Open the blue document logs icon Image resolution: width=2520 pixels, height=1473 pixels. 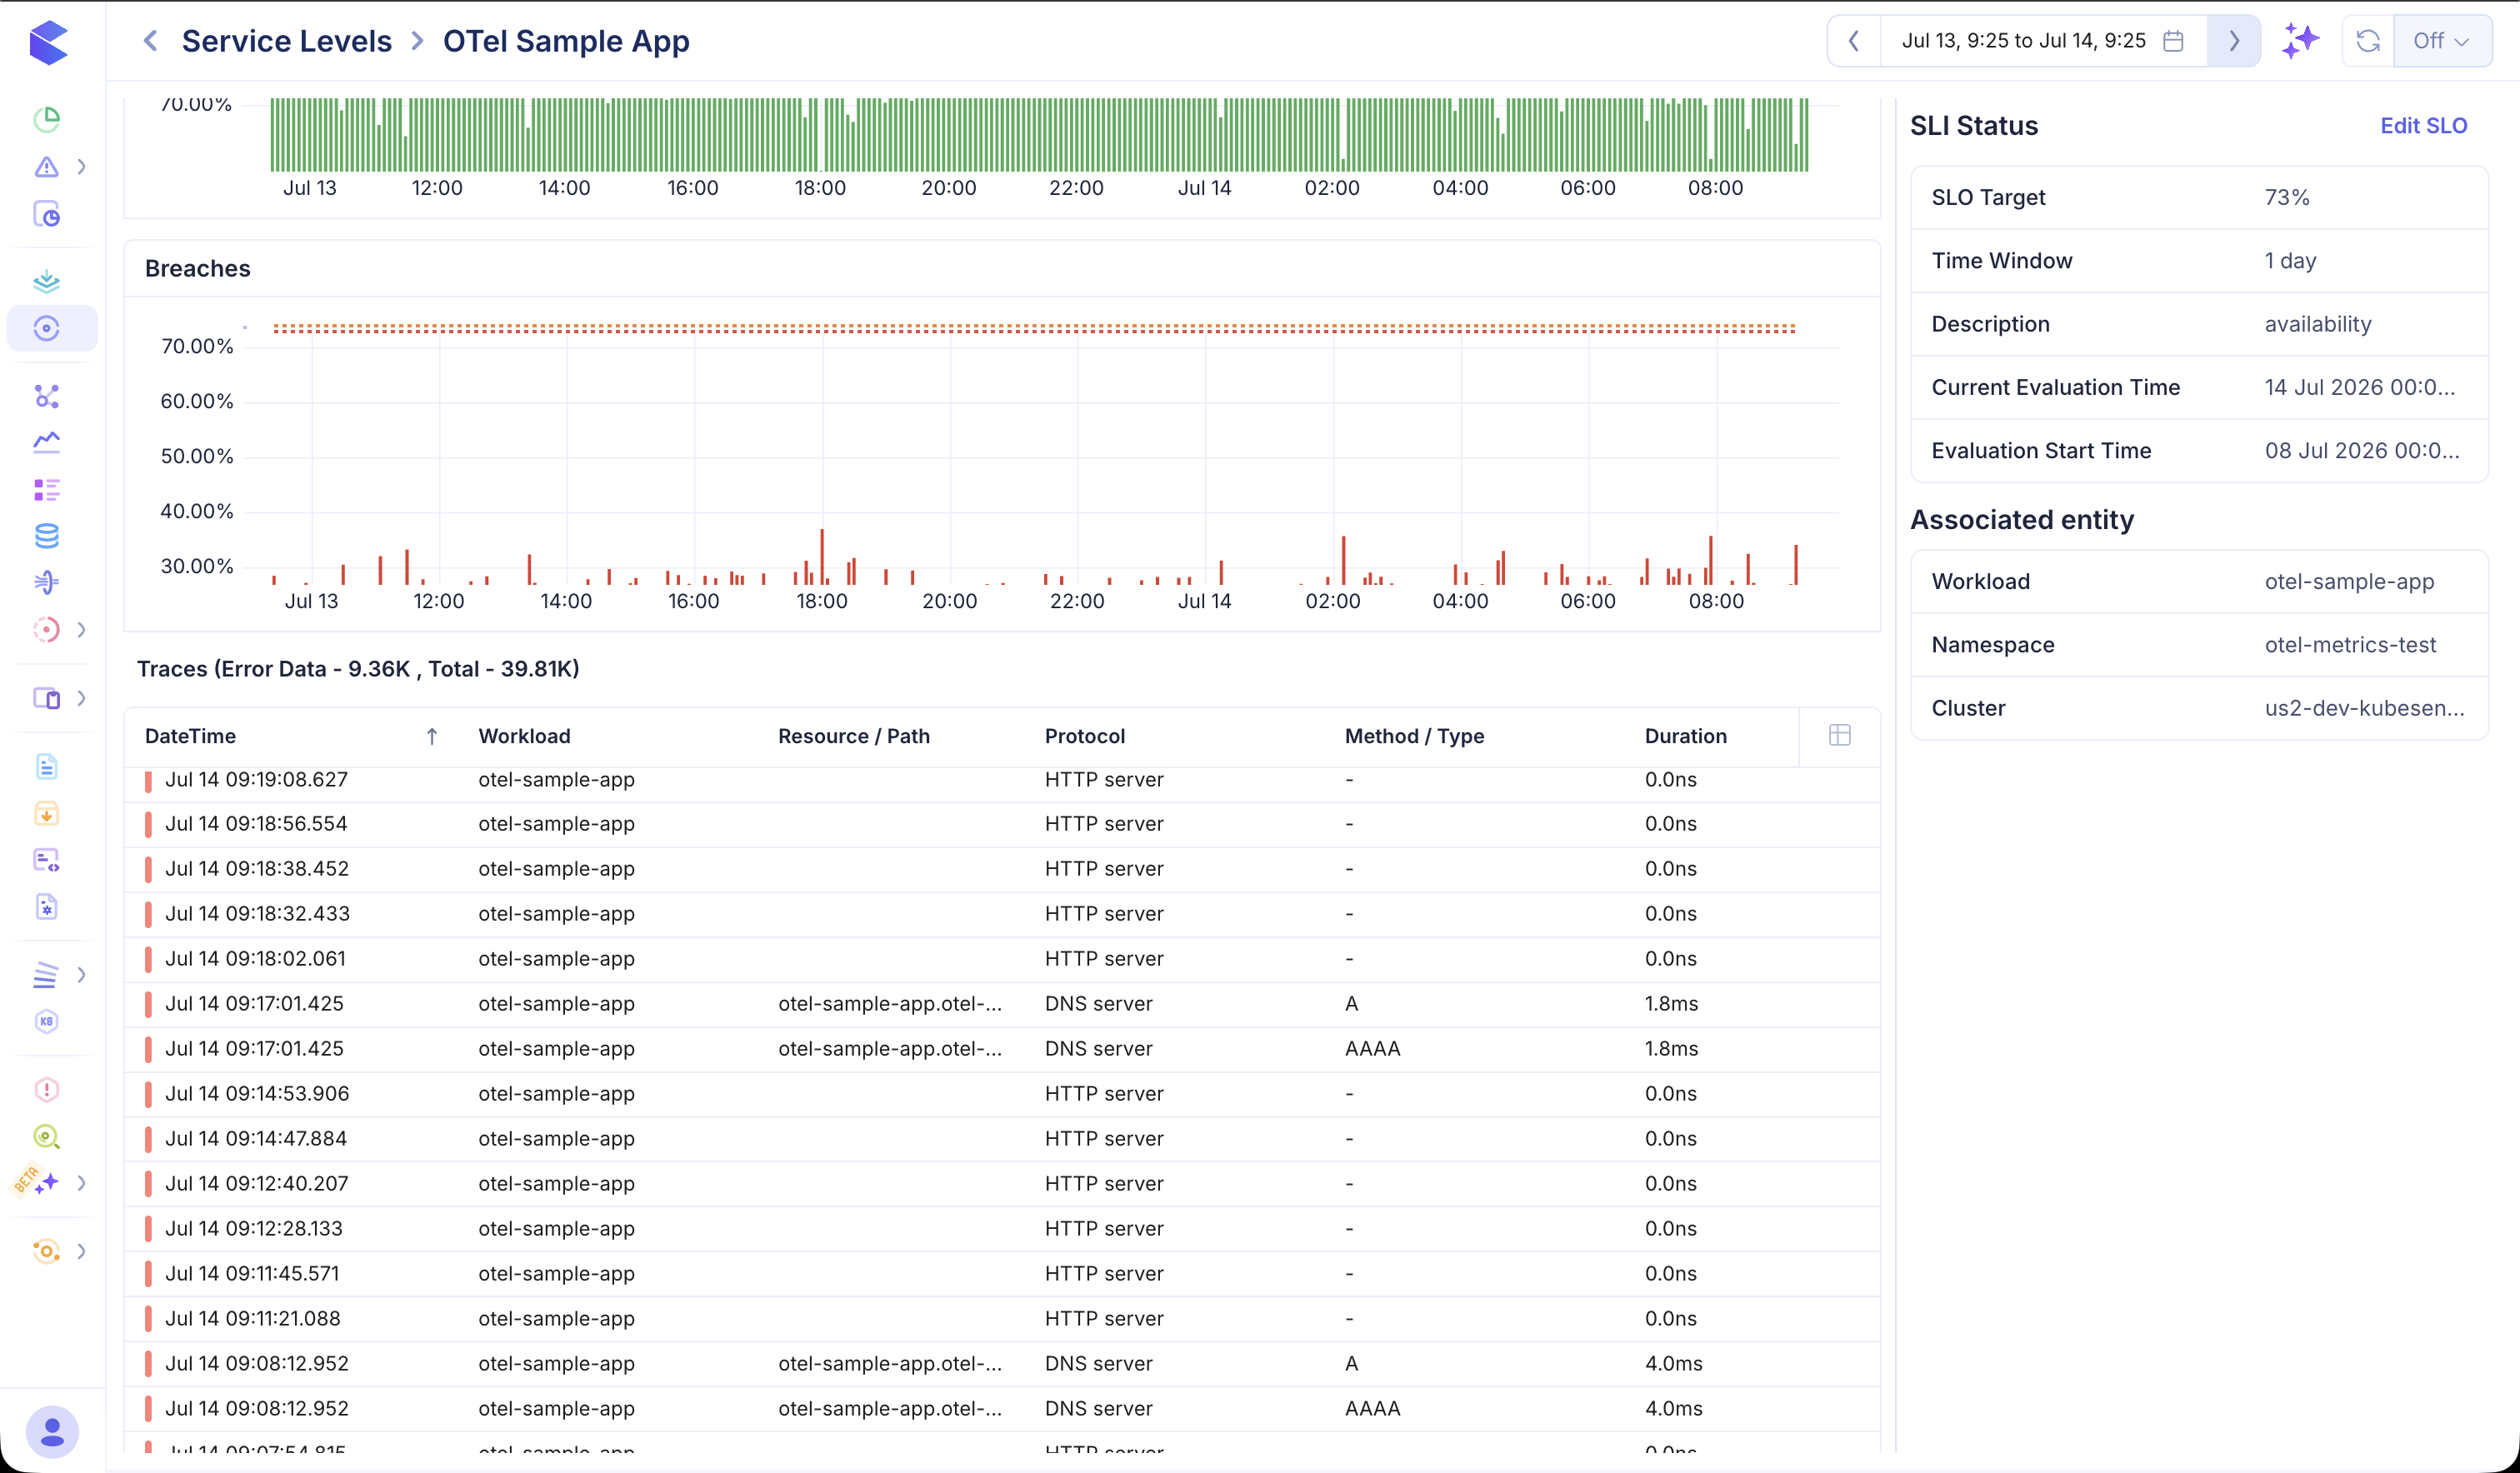click(x=46, y=766)
